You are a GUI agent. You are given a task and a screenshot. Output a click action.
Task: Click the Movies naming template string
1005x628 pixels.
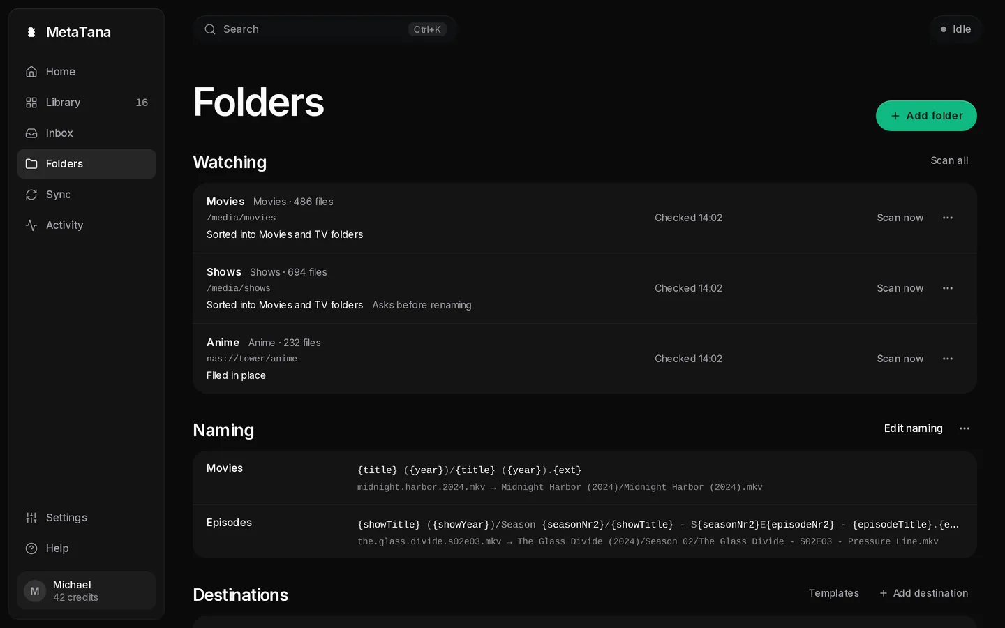point(469,470)
